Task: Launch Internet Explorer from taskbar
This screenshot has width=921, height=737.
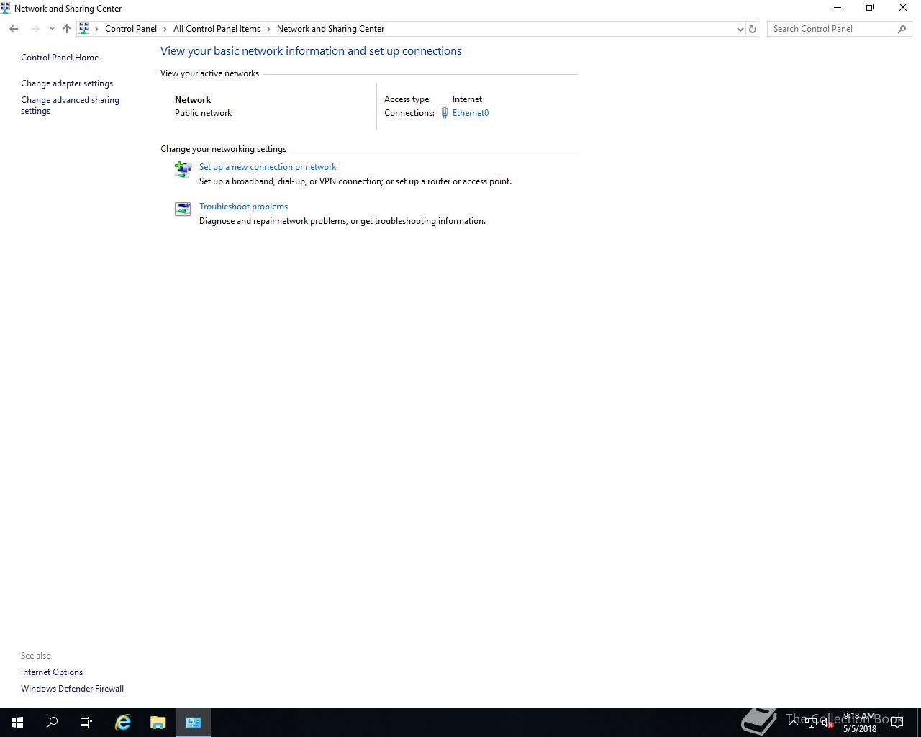Action: coord(123,723)
